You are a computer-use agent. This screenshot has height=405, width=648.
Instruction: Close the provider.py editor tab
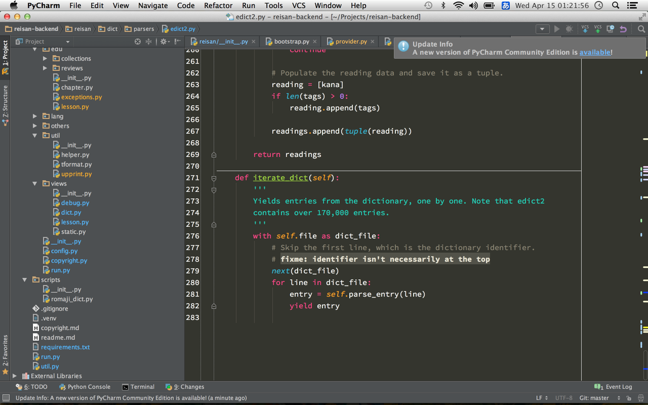pos(372,42)
